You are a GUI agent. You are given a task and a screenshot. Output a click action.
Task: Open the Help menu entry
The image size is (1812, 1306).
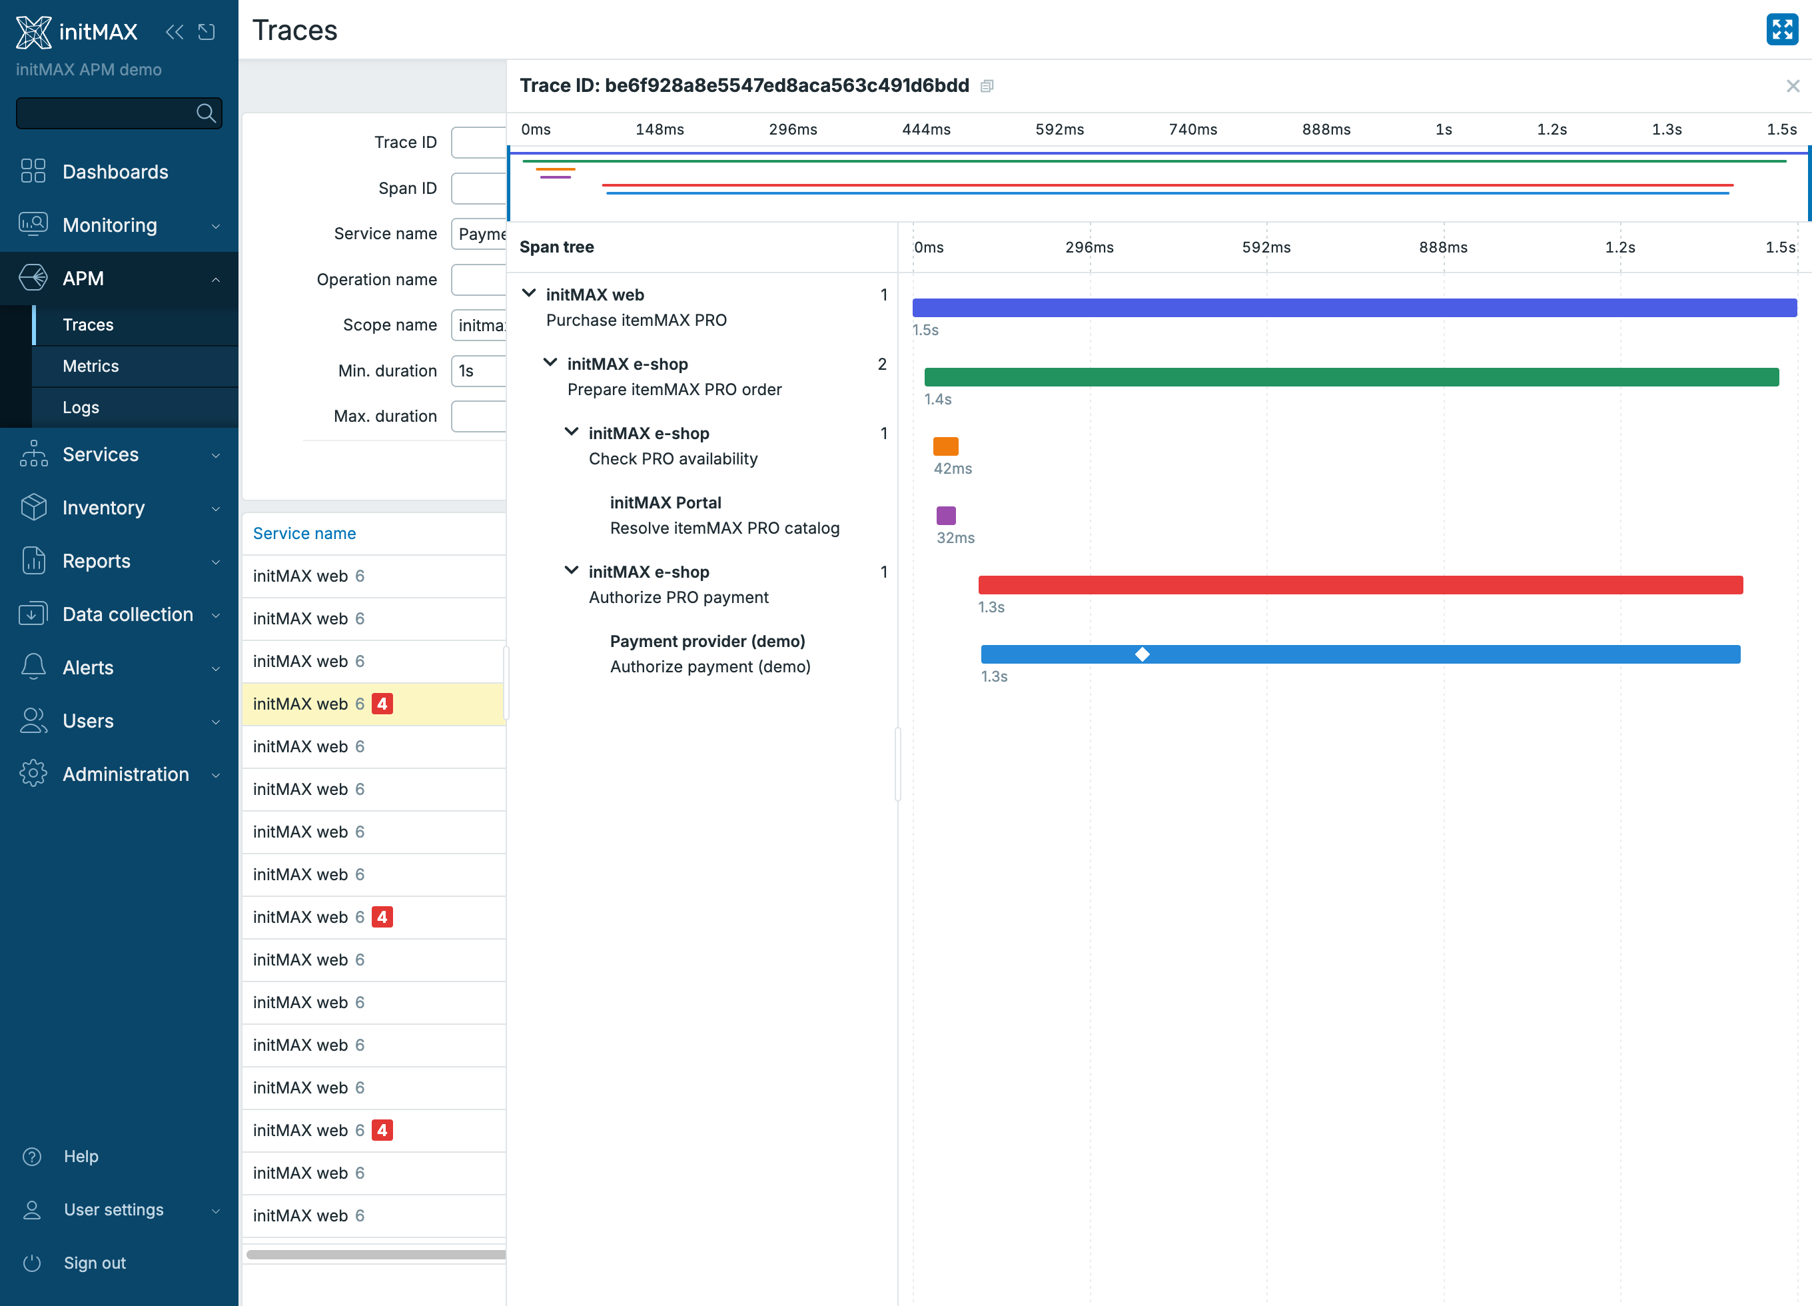click(119, 1157)
